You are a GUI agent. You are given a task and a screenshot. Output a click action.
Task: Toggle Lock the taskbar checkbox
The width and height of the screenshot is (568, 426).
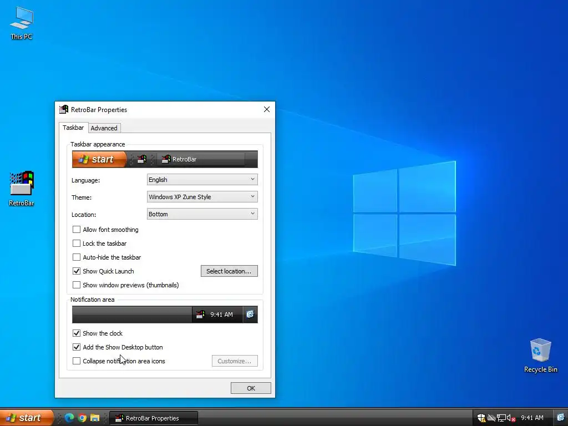[77, 244]
